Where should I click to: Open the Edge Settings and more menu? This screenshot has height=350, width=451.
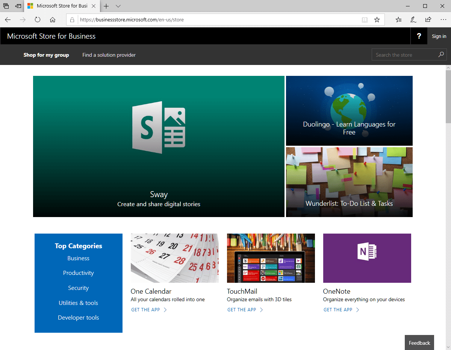click(443, 20)
